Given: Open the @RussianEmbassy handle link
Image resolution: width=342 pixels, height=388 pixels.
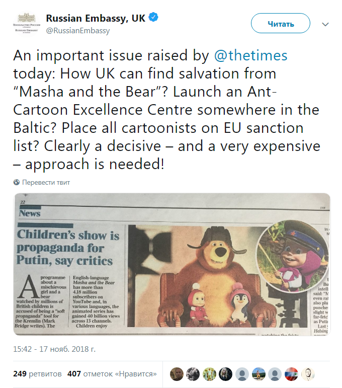Looking at the screenshot, I should [78, 31].
